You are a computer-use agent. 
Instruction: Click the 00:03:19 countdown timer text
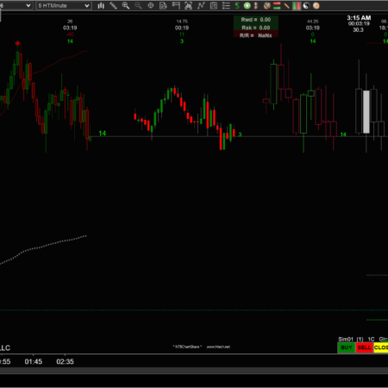(x=359, y=24)
